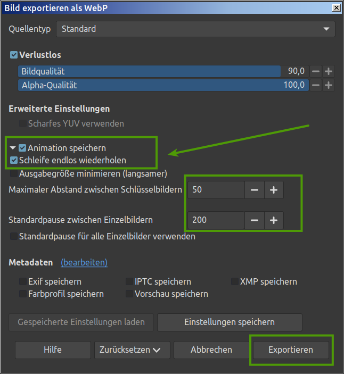Increase Bildqualität with the plus button
The image size is (344, 374).
point(329,71)
